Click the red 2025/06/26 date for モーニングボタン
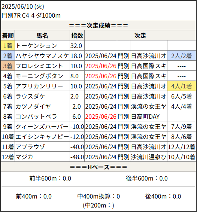Viewport: 197px width, 212px height. [x=101, y=76]
